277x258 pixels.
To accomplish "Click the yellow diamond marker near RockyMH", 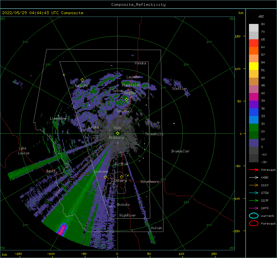I will pyautogui.click(x=82, y=80).
